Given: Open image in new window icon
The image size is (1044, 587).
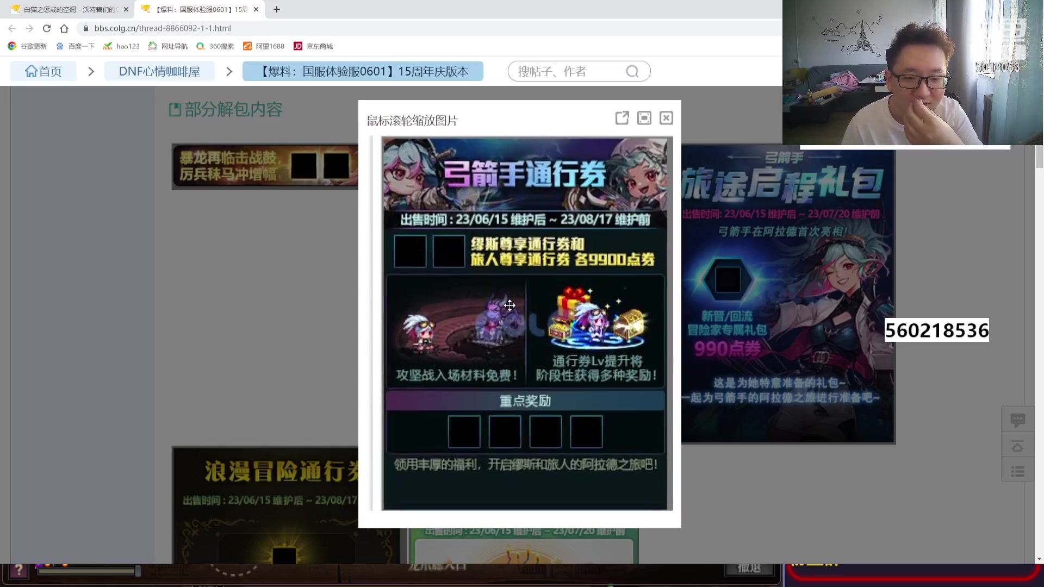Looking at the screenshot, I should click(622, 118).
